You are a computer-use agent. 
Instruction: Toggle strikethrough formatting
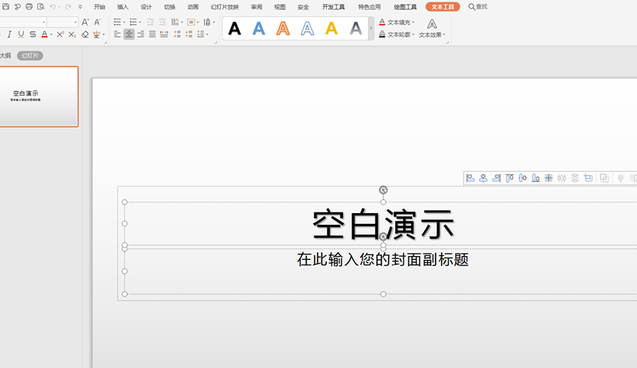pos(33,34)
